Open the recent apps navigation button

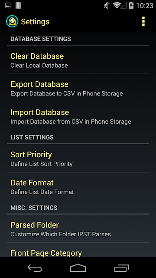[x=121, y=268]
